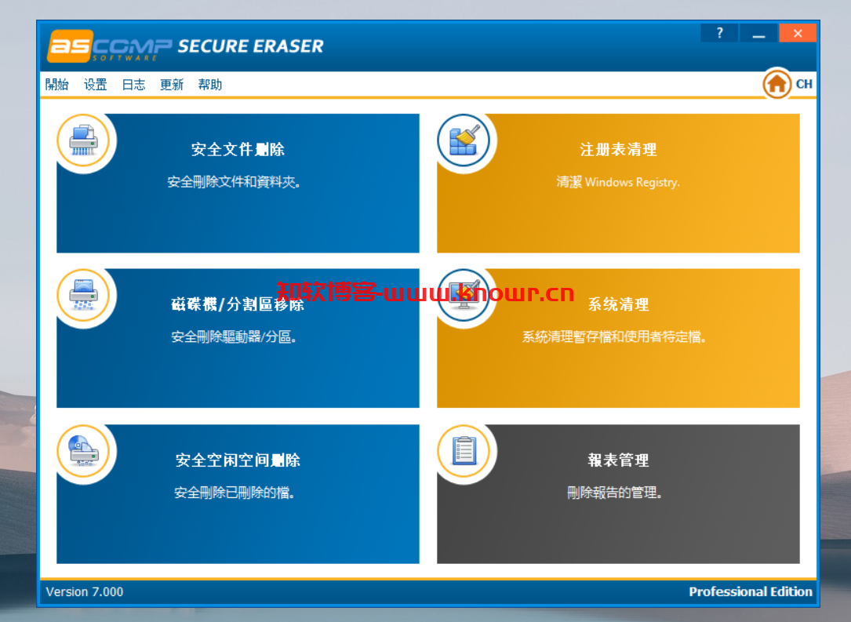Minimize the Secure Eraser window

pyautogui.click(x=758, y=33)
